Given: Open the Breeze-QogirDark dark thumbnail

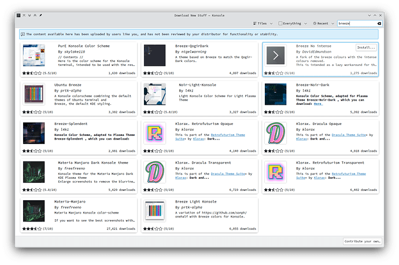Looking at the screenshot, I should click(154, 56).
